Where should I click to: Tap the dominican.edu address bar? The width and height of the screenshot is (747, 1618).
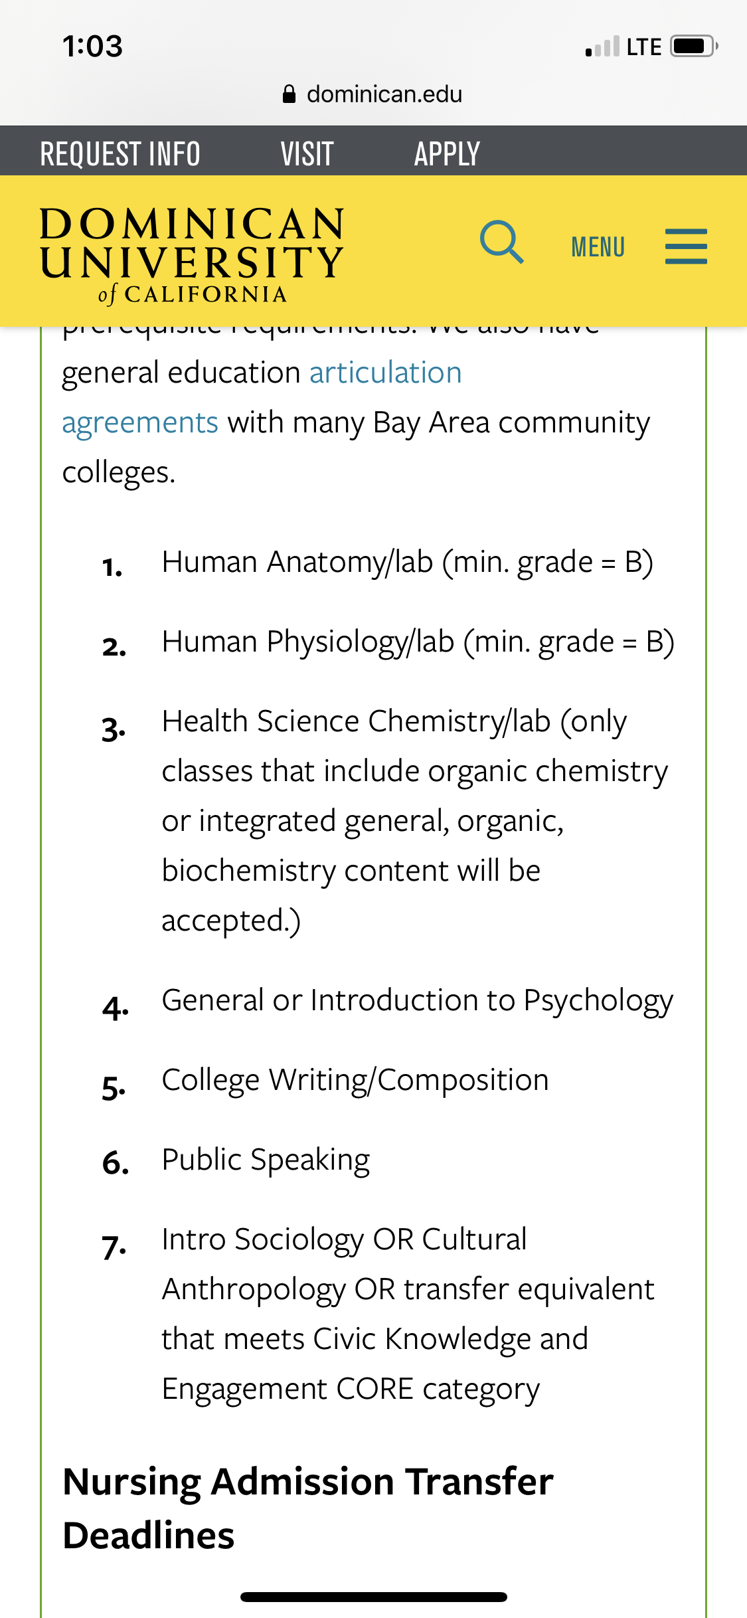pos(373,94)
